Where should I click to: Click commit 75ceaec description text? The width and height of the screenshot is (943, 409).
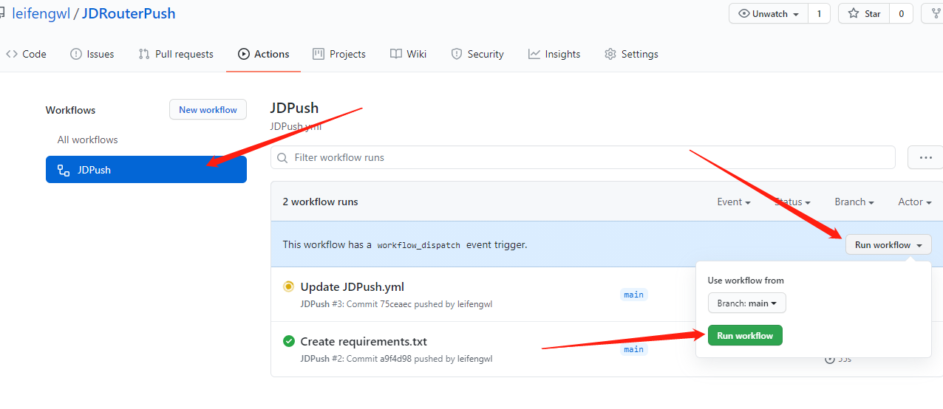click(x=396, y=304)
